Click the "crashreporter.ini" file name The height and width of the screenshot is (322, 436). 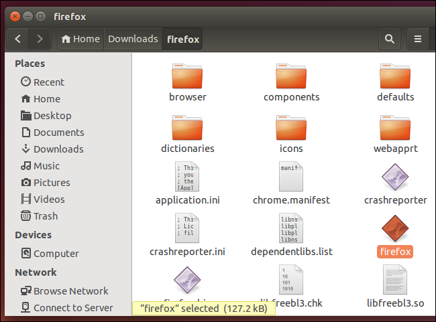(187, 252)
